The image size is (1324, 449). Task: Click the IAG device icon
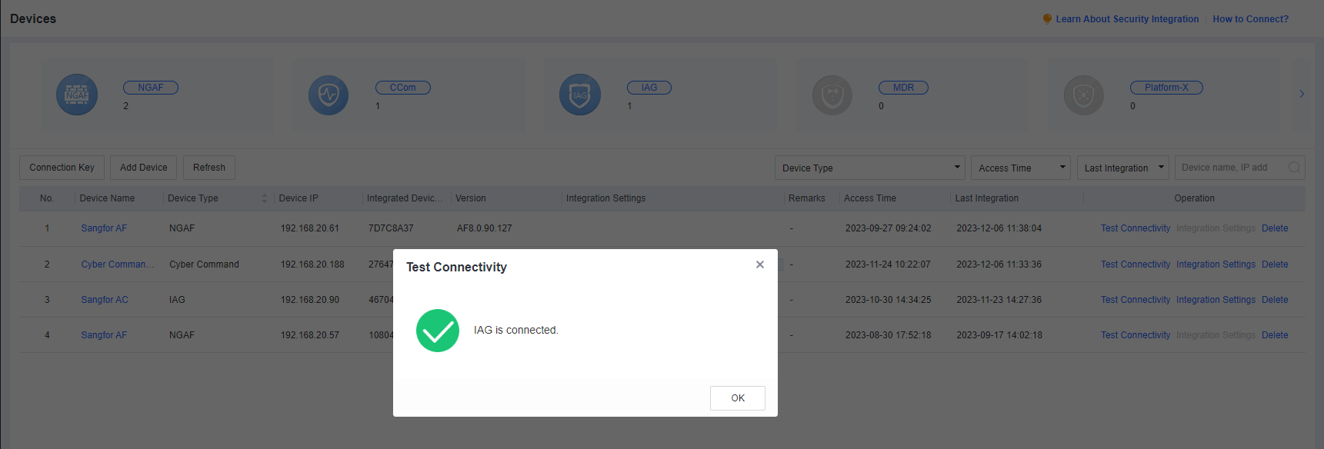coord(580,95)
